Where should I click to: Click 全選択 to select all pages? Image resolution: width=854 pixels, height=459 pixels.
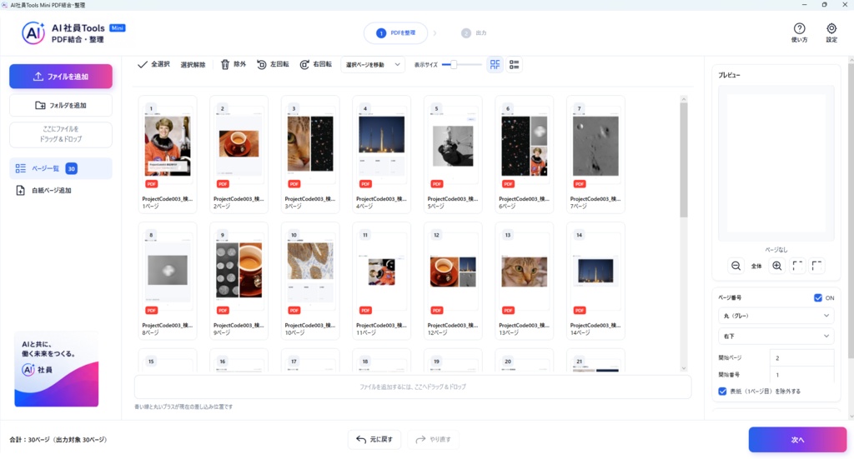point(153,65)
